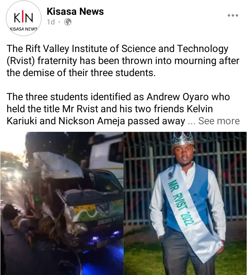The width and height of the screenshot is (247, 275).
Task: Open the Kisasa News page name
Action: [75, 11]
